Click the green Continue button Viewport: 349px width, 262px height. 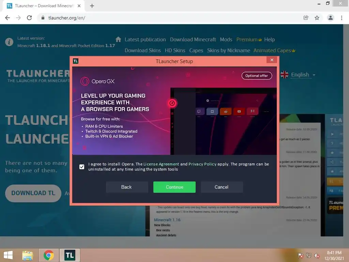[174, 187]
